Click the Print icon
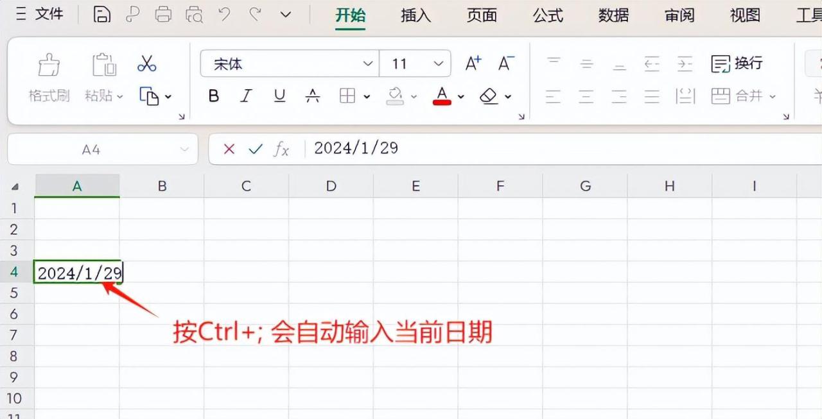The image size is (822, 419). tap(164, 14)
